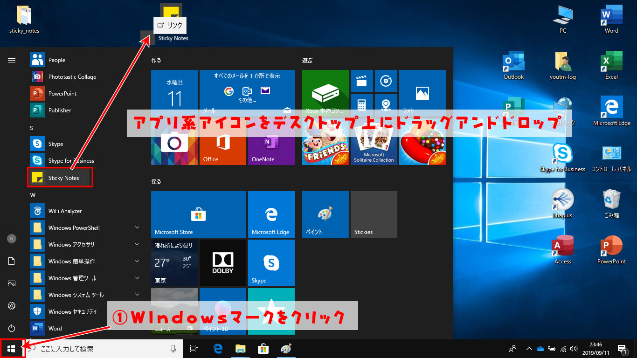Open the Microsoft Edge tile
This screenshot has height=358, width=637.
271,214
